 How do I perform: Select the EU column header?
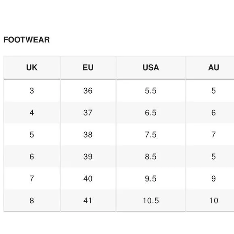(x=88, y=67)
